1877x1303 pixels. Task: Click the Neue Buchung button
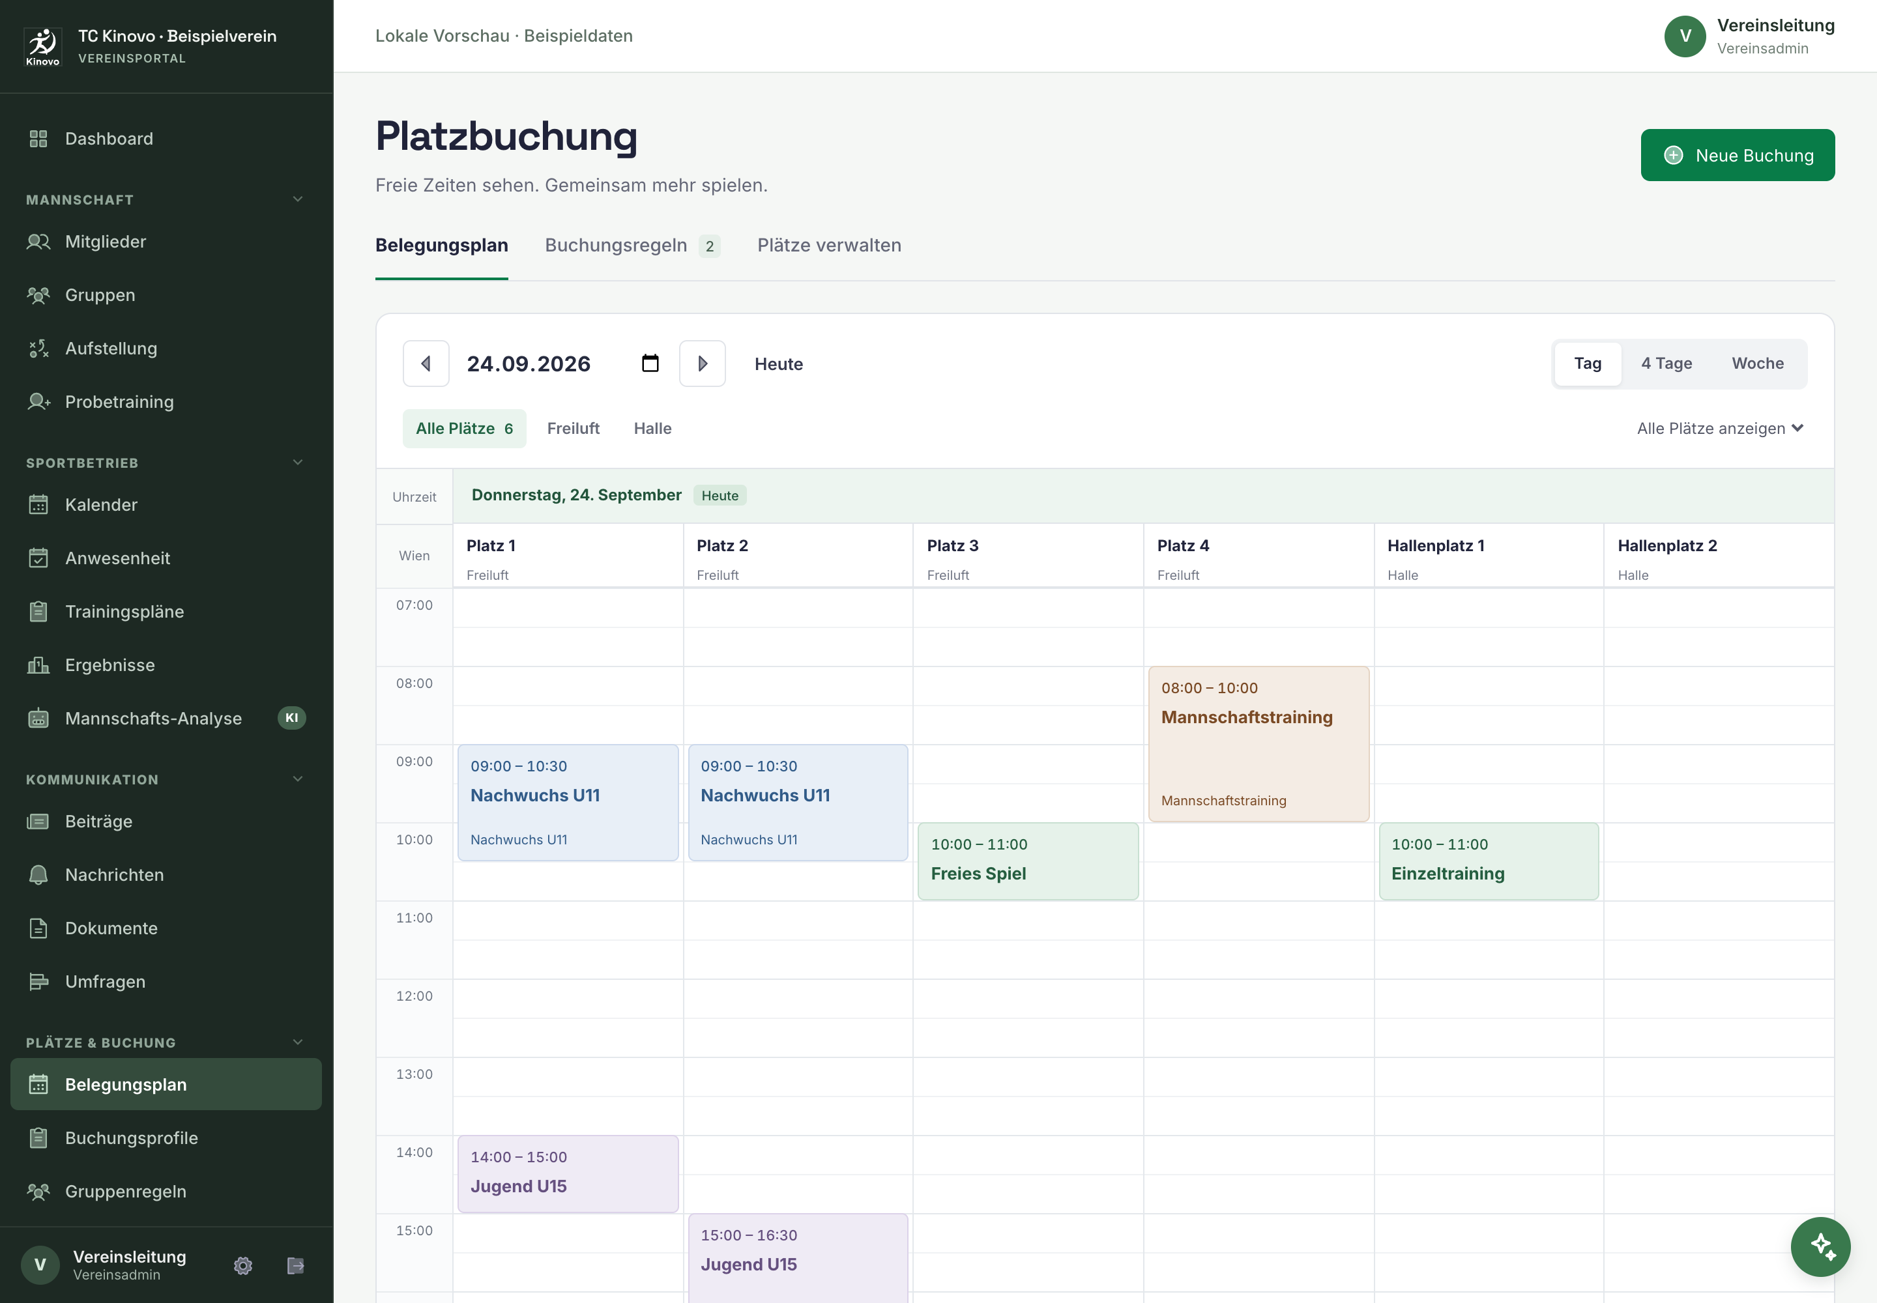click(1738, 155)
